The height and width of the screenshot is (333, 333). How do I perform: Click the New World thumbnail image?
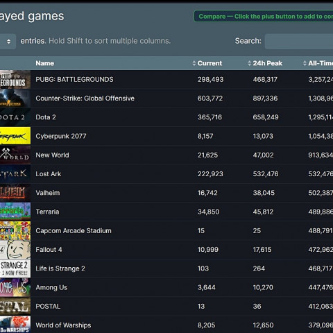coord(15,155)
